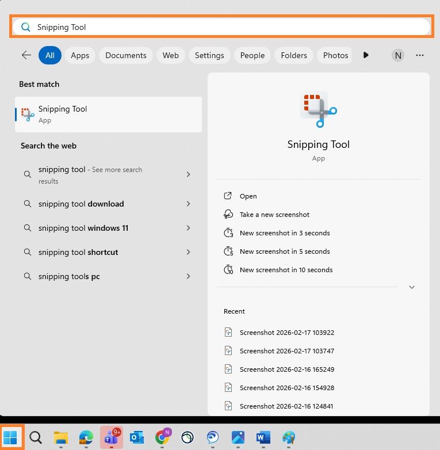
Task: Launch Outlook from the taskbar
Action: 137,438
